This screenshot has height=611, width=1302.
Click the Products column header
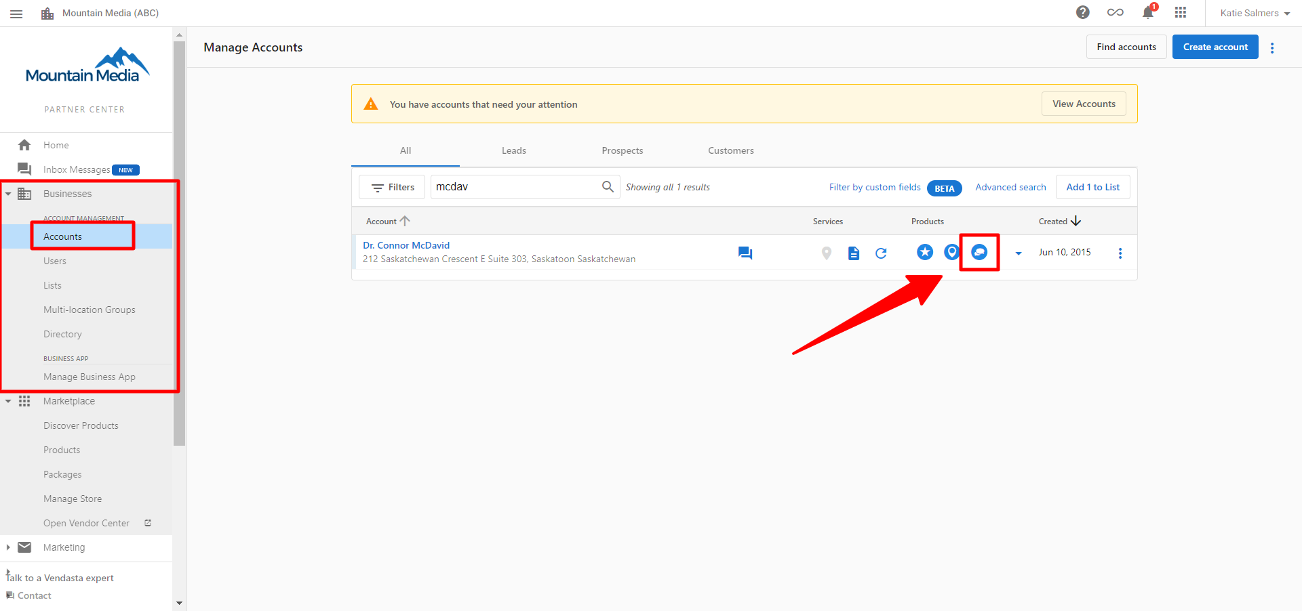(x=928, y=222)
